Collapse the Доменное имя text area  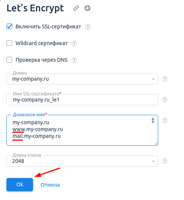click(x=153, y=120)
